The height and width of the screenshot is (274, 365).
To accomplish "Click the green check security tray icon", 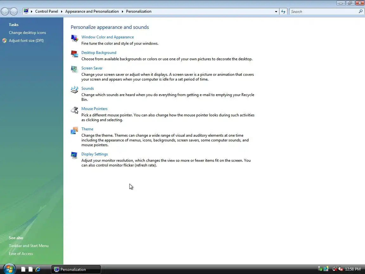I will [320, 269].
